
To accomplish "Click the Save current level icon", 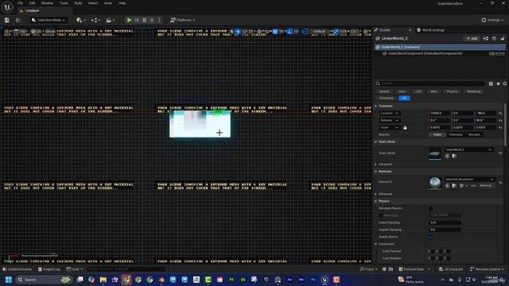I will pos(7,20).
